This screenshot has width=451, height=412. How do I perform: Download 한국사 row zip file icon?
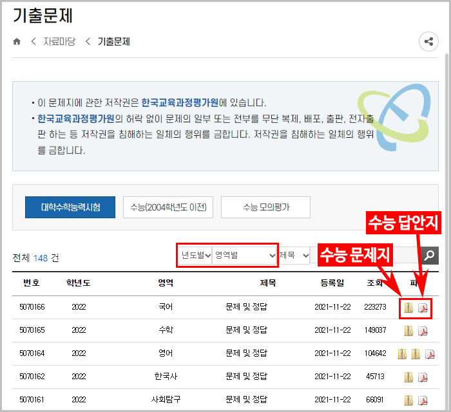tap(408, 377)
